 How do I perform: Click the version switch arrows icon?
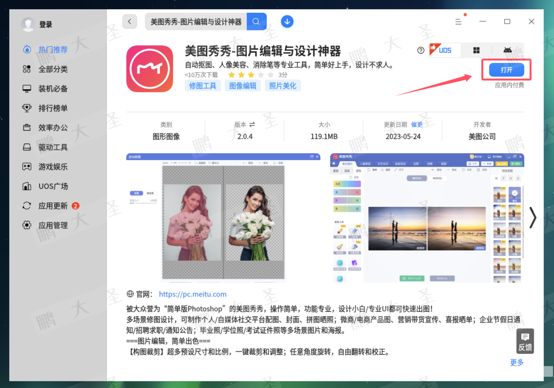[252, 124]
